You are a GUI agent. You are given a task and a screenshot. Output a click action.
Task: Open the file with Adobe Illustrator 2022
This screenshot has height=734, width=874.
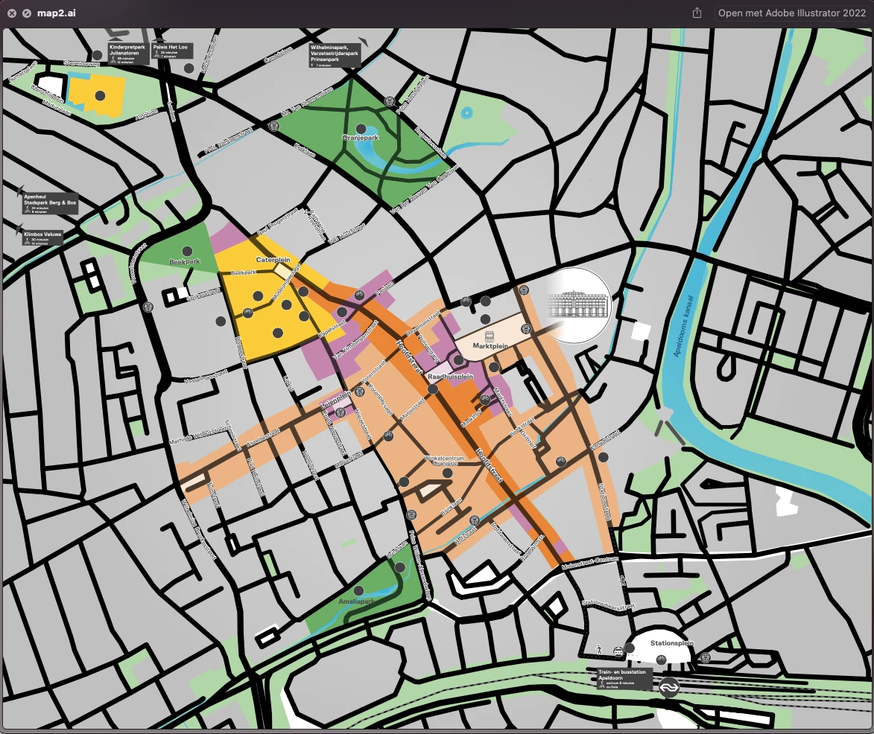[791, 13]
